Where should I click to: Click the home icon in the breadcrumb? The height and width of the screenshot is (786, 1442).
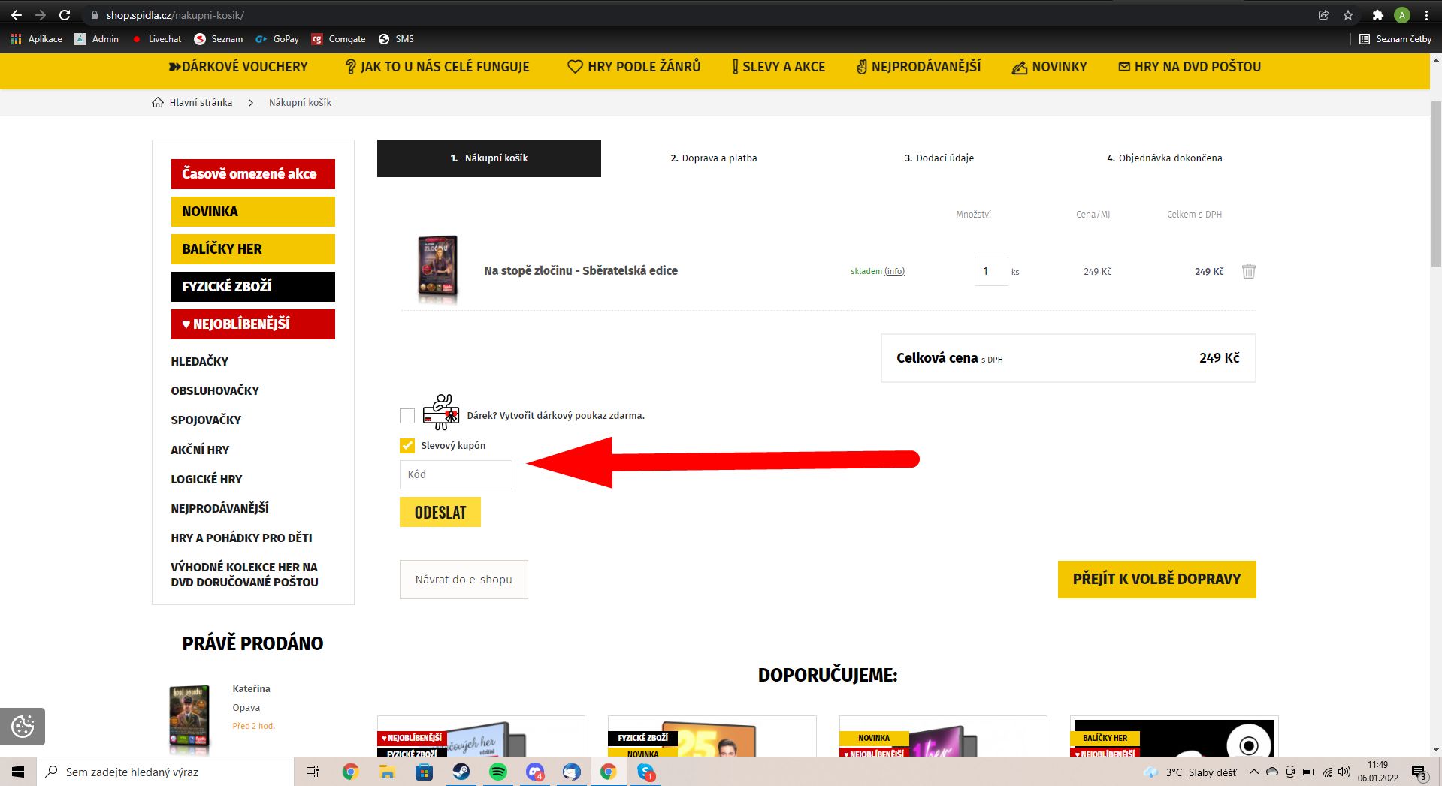pos(158,103)
